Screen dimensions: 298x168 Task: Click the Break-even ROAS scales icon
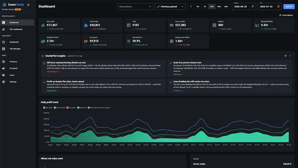(171, 41)
